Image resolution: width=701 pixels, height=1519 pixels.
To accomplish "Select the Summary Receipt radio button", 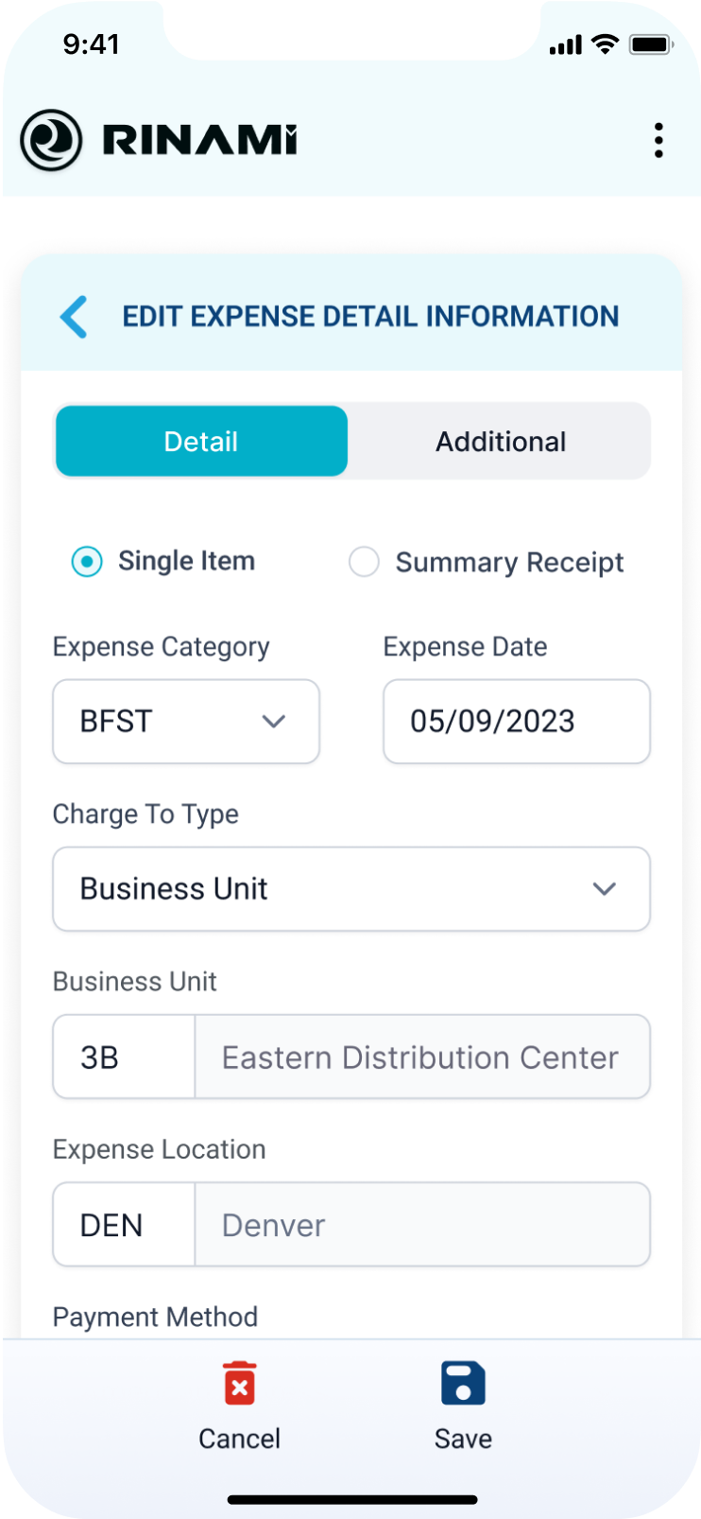I will point(364,562).
